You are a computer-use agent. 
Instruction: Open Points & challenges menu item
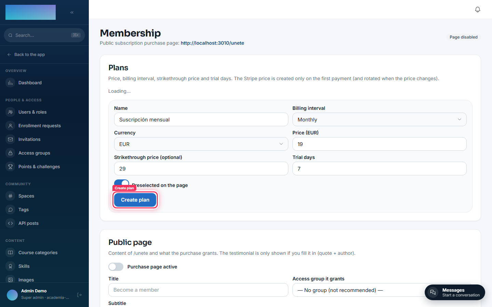pos(44,167)
